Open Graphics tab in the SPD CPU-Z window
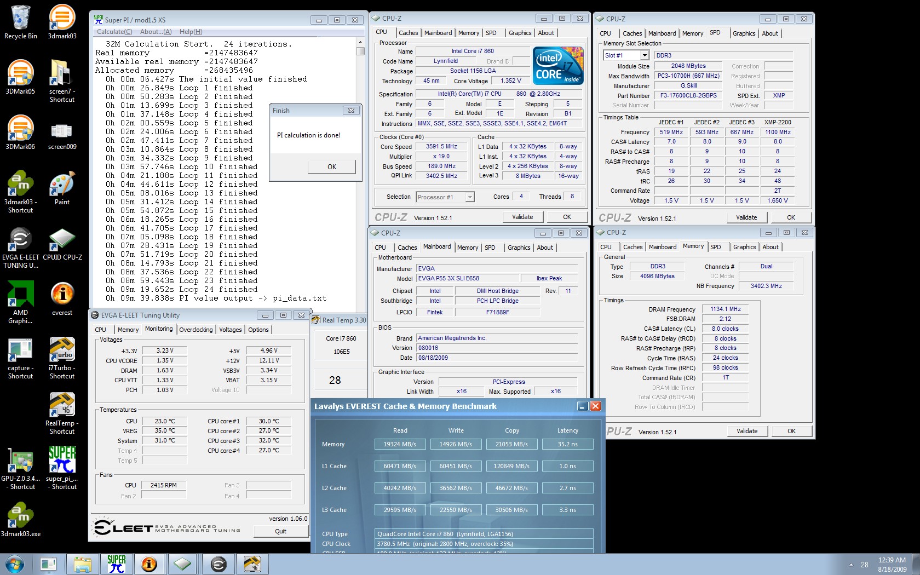 point(744,33)
